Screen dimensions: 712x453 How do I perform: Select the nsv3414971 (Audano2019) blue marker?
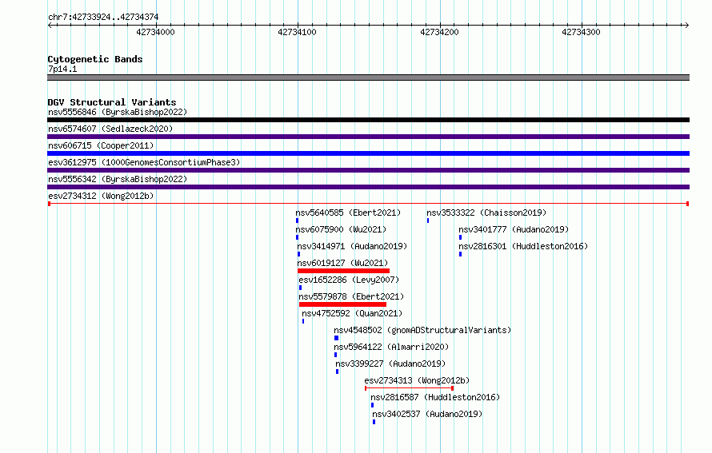[298, 254]
